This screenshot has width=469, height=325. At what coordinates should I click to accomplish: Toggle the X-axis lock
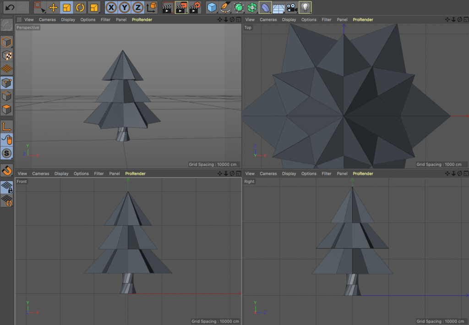click(111, 7)
